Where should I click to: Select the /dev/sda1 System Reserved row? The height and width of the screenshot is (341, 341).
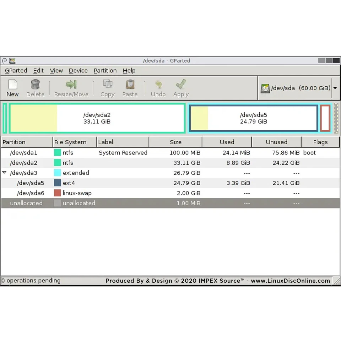point(107,152)
